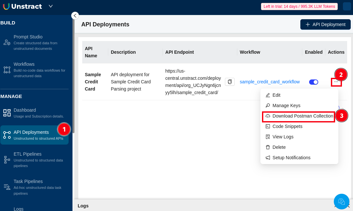Click the API endpoint URL text
The image size is (353, 211).
pos(193,82)
